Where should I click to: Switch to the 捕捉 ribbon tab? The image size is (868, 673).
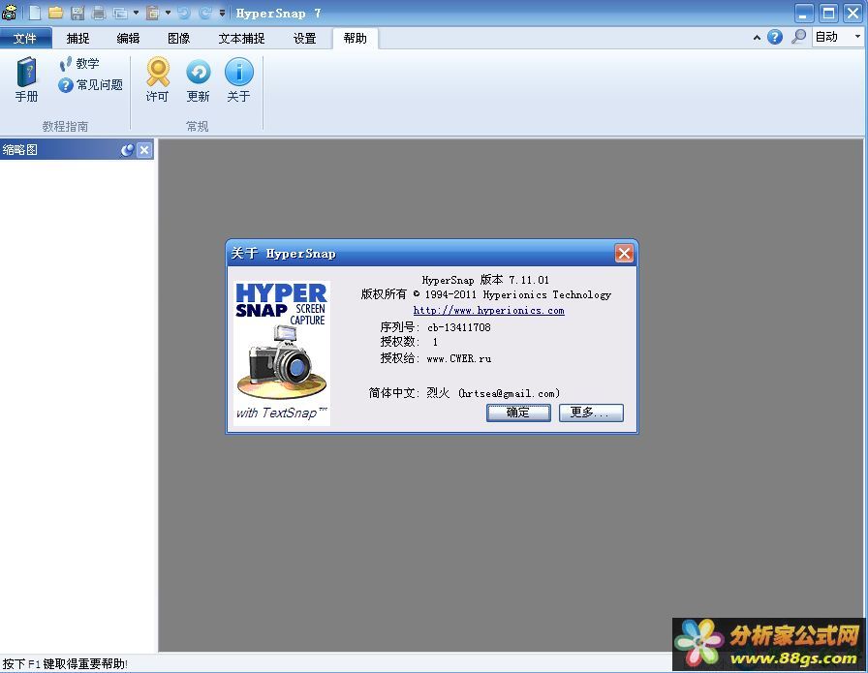click(x=77, y=38)
